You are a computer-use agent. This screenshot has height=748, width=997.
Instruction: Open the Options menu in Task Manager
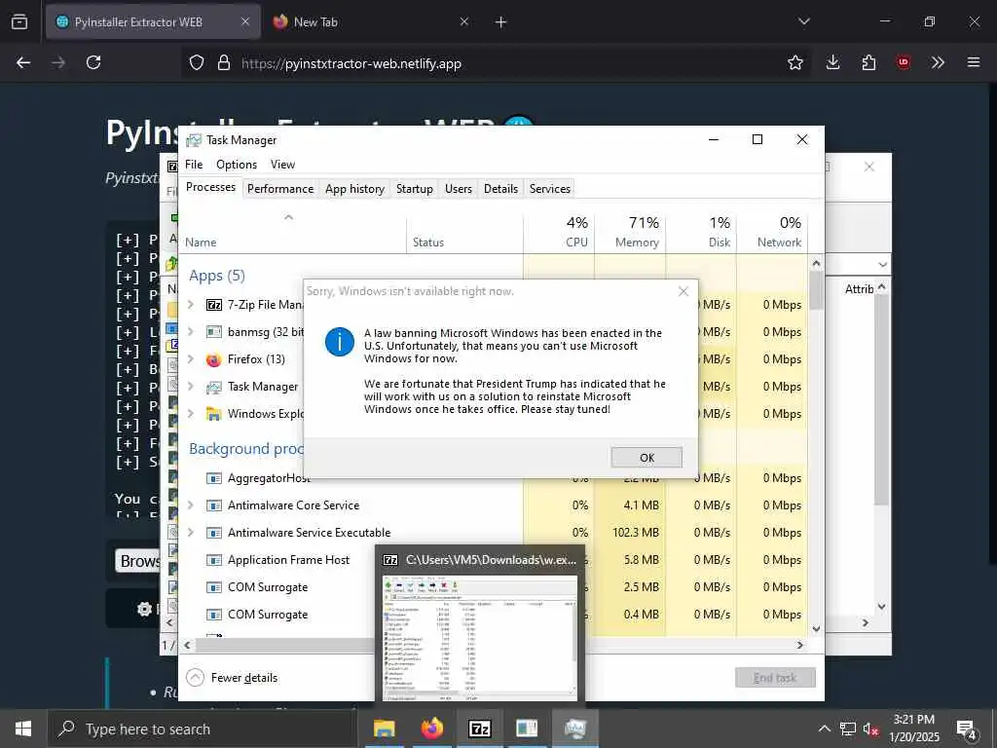(237, 164)
